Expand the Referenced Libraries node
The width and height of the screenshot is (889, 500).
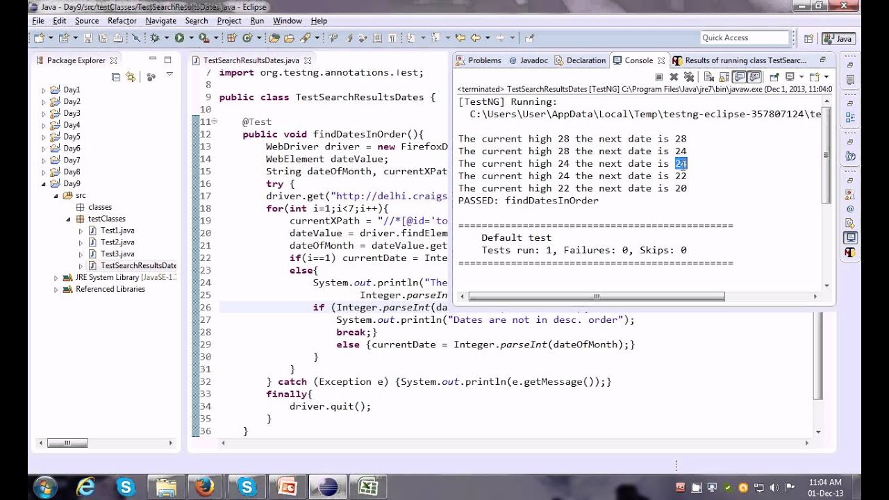point(56,290)
